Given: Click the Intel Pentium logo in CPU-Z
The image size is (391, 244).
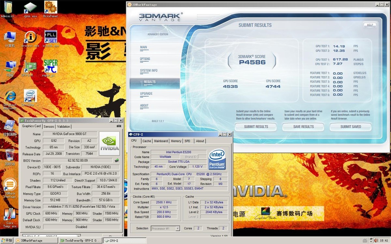Looking at the screenshot, I should [x=217, y=159].
